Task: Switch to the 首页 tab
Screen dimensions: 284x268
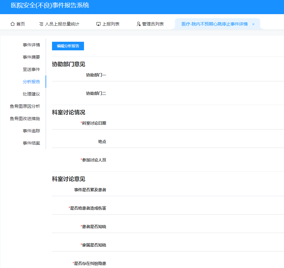Action: [18, 24]
